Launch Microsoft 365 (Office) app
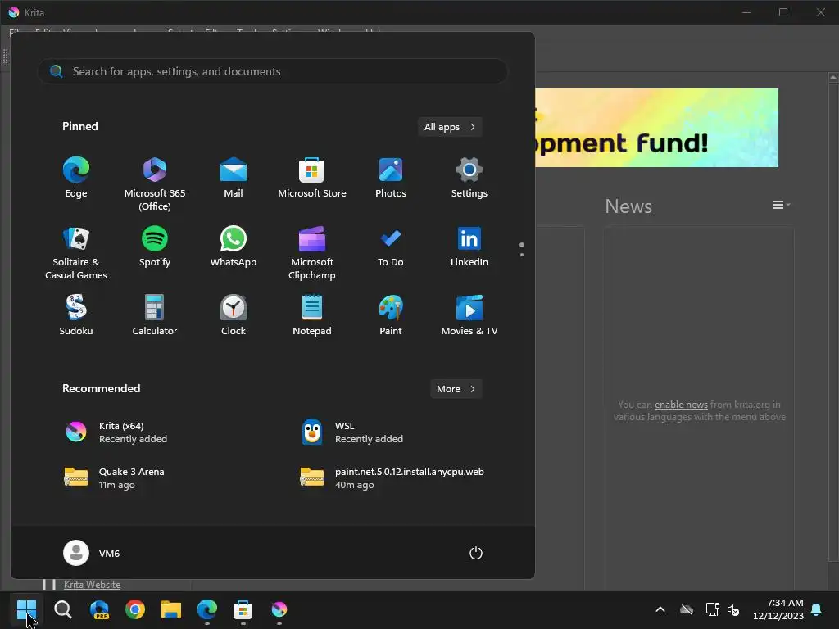The width and height of the screenshot is (839, 629). pyautogui.click(x=155, y=184)
